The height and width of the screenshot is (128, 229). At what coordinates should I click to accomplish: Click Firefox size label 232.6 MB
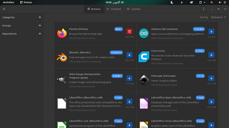(x=129, y=37)
